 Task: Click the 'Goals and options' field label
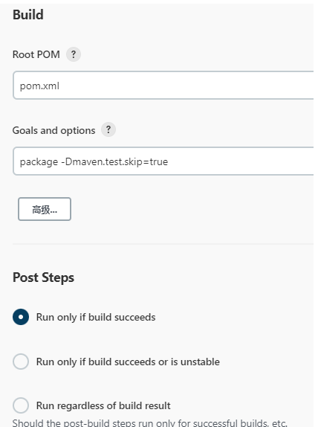point(53,131)
